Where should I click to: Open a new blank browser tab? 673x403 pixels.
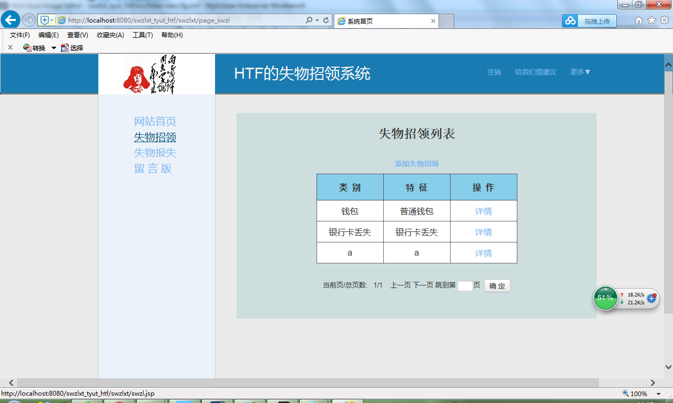(446, 21)
